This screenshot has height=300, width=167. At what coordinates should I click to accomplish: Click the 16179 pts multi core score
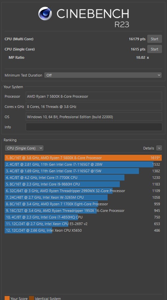coord(137,39)
